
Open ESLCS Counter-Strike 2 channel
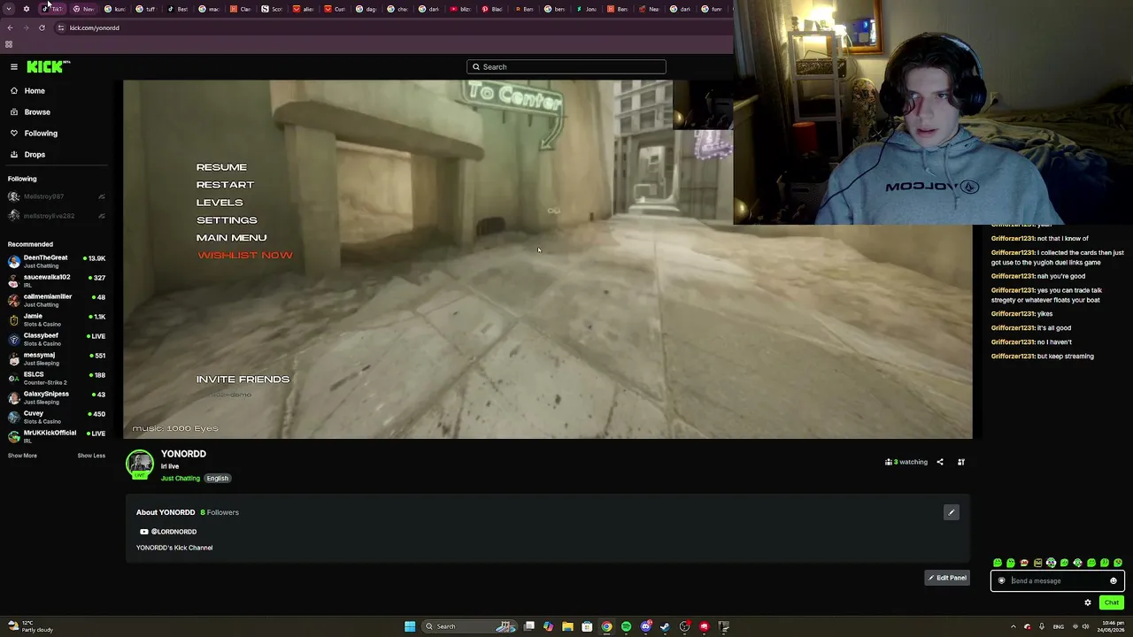pyautogui.click(x=57, y=378)
